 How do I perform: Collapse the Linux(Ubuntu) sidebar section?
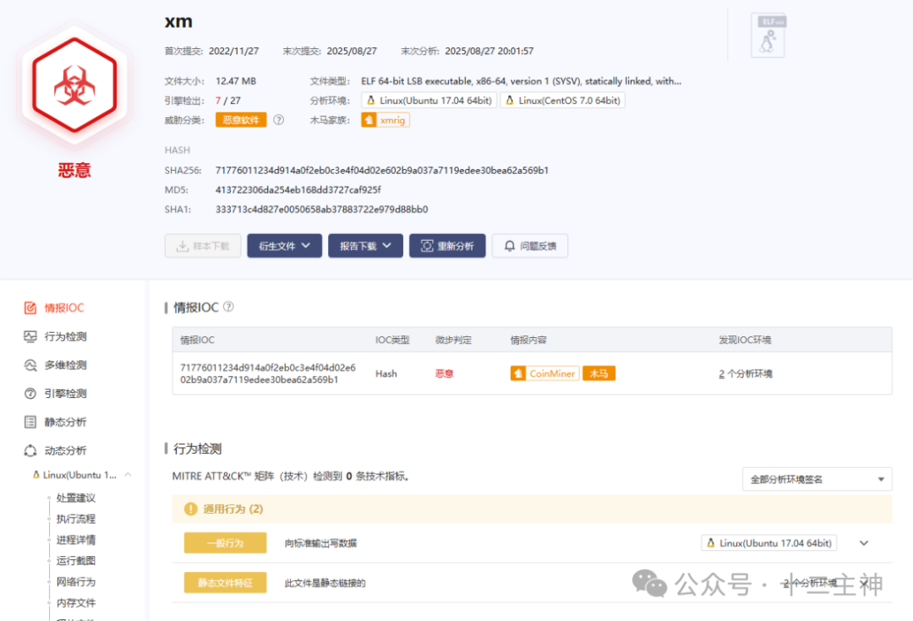[x=128, y=475]
